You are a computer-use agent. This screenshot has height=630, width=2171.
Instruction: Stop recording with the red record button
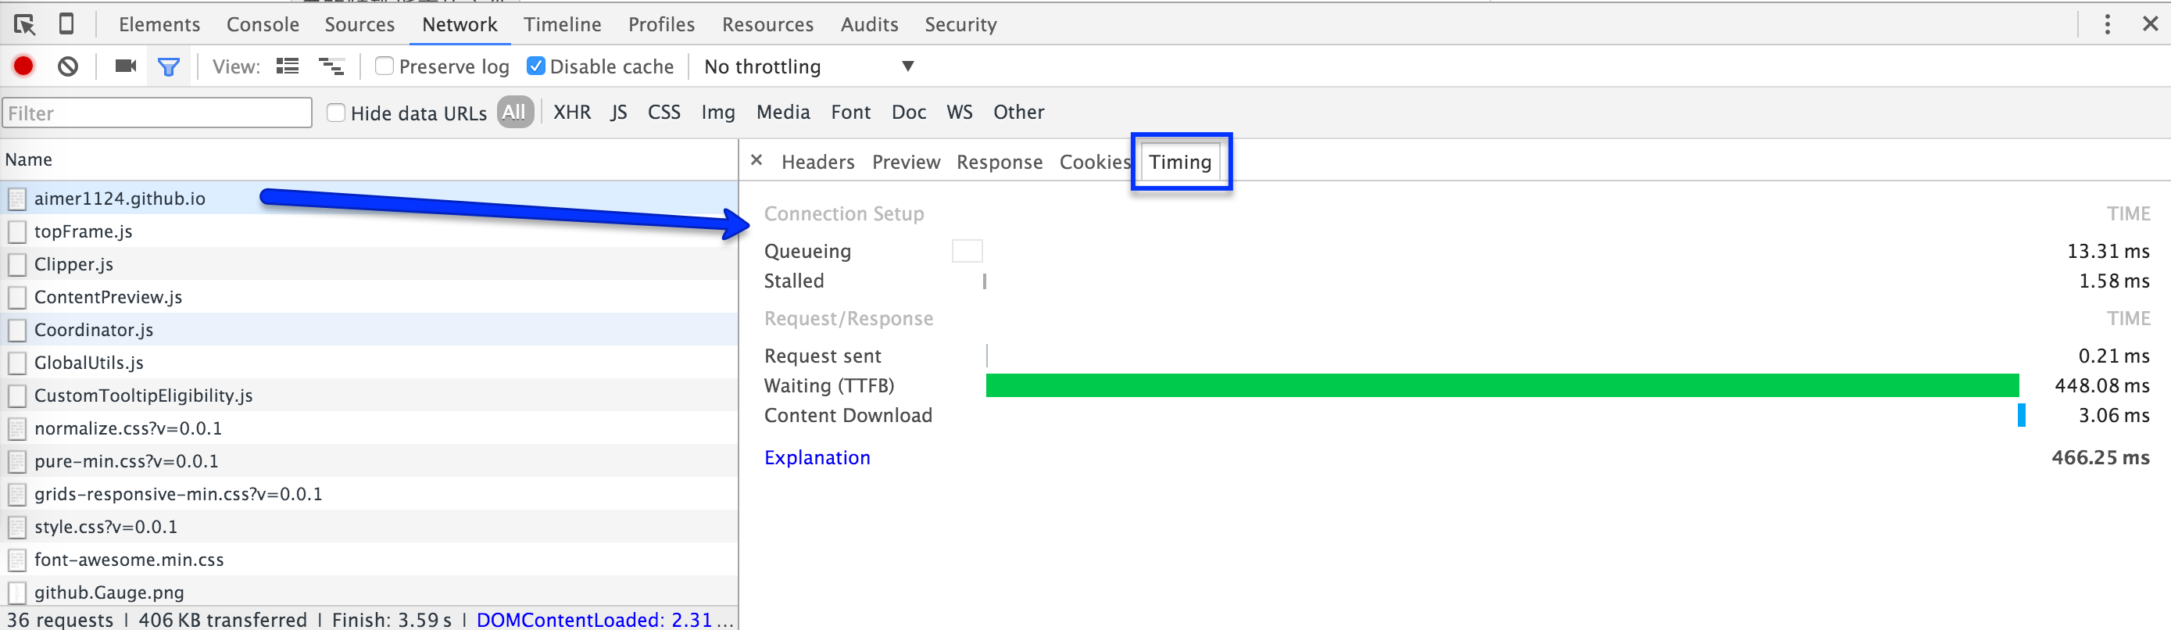[x=23, y=66]
